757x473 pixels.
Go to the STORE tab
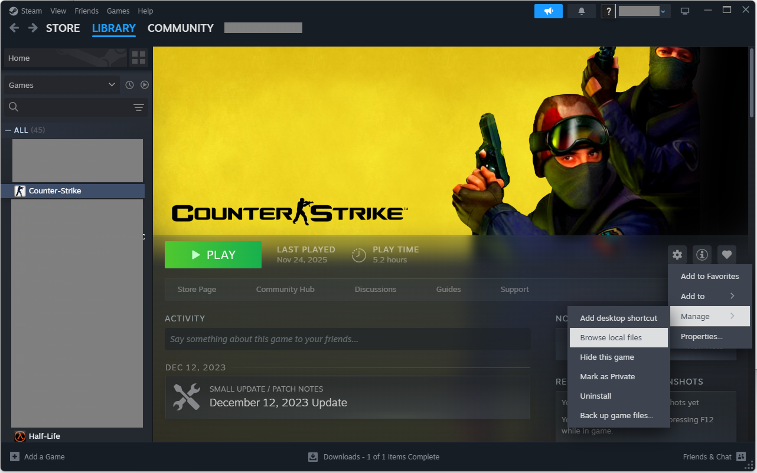coord(63,28)
